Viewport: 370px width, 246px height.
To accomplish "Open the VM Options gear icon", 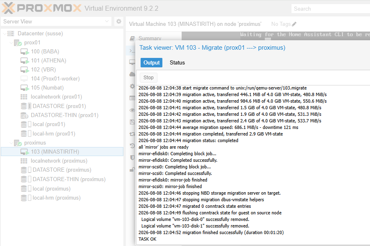I will (132, 86).
